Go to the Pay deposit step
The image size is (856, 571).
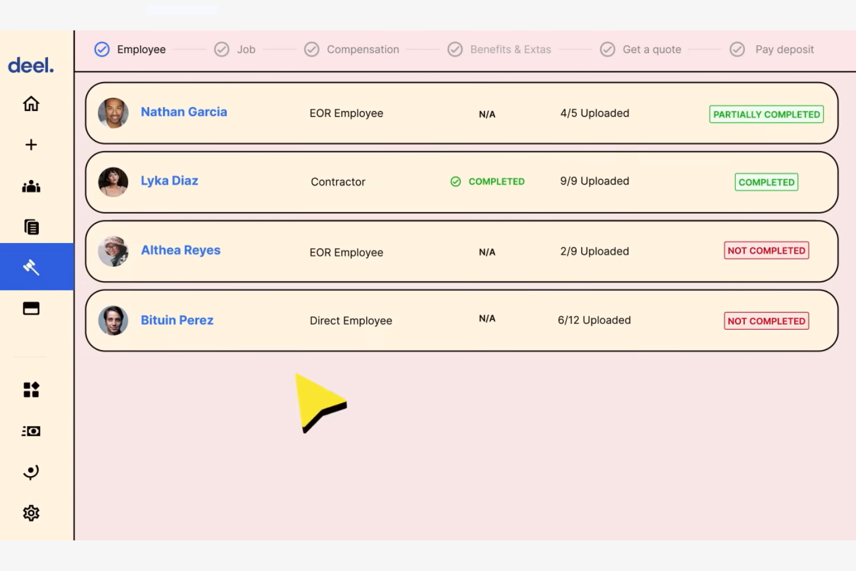coord(772,49)
